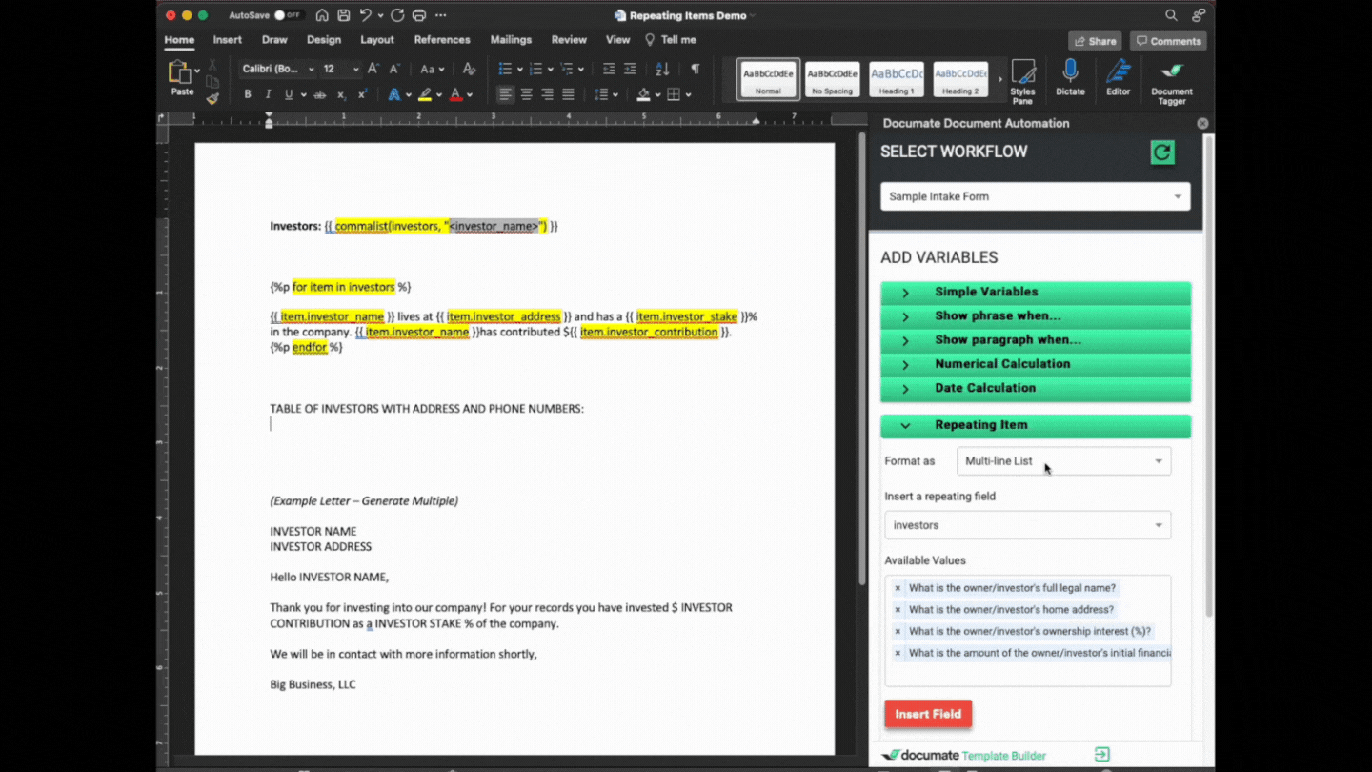The height and width of the screenshot is (772, 1372).
Task: Click the green refresh workflow icon
Action: (x=1162, y=152)
